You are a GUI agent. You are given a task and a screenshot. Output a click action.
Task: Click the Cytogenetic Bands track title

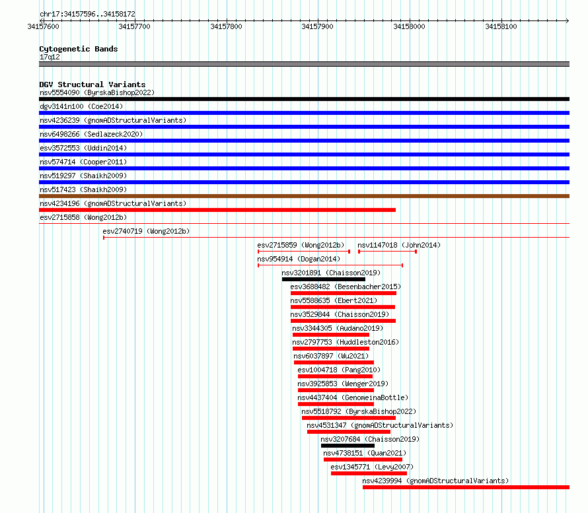pyautogui.click(x=79, y=49)
